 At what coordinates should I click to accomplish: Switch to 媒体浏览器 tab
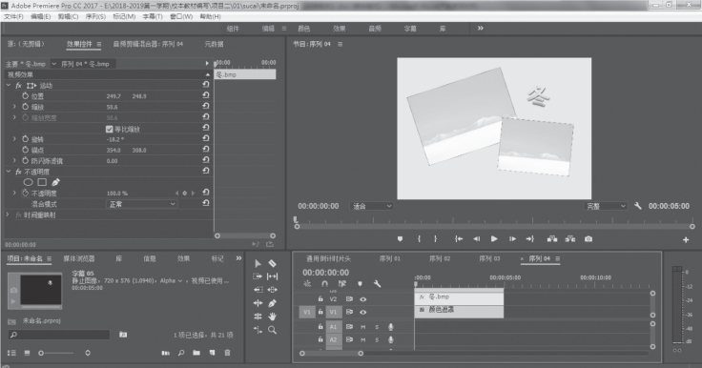pyautogui.click(x=79, y=258)
